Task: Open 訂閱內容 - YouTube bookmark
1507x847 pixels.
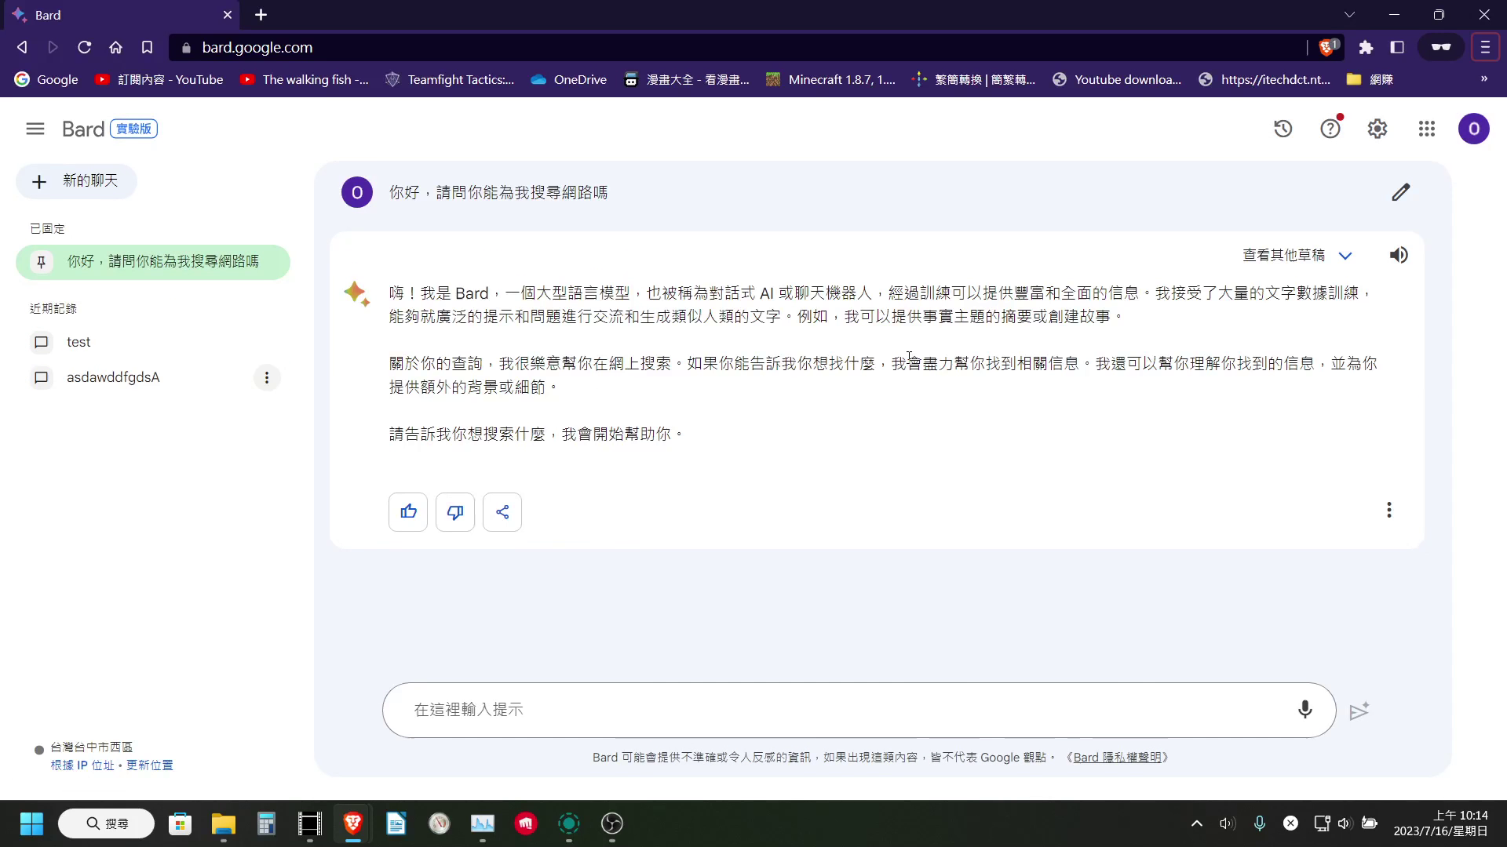Action: point(159,79)
